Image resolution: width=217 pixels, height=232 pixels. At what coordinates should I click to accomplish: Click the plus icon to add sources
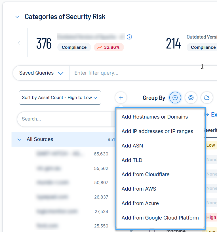click(121, 98)
